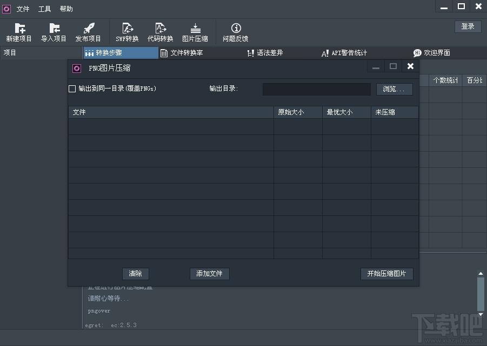Switch to the 语法差异 tab

[265, 53]
